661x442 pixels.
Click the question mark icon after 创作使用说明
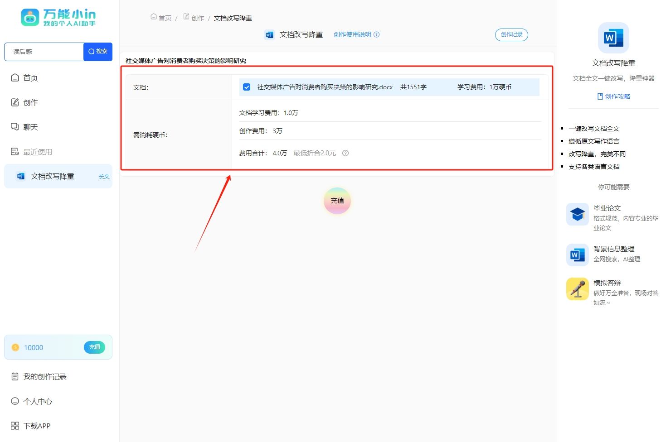point(377,34)
